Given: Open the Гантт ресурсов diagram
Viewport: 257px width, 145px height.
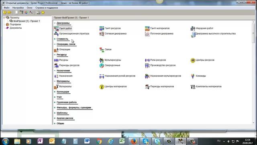Looking at the screenshot, I should [110, 29].
